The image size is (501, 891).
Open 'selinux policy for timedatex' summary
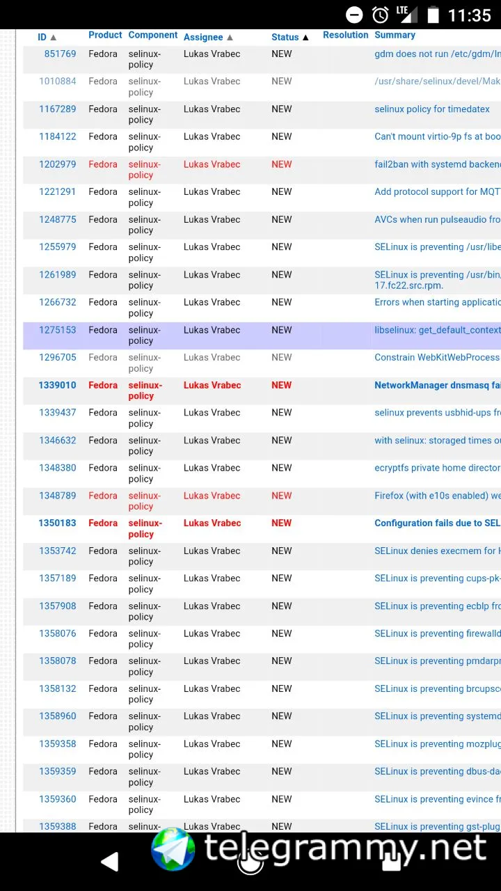point(432,109)
